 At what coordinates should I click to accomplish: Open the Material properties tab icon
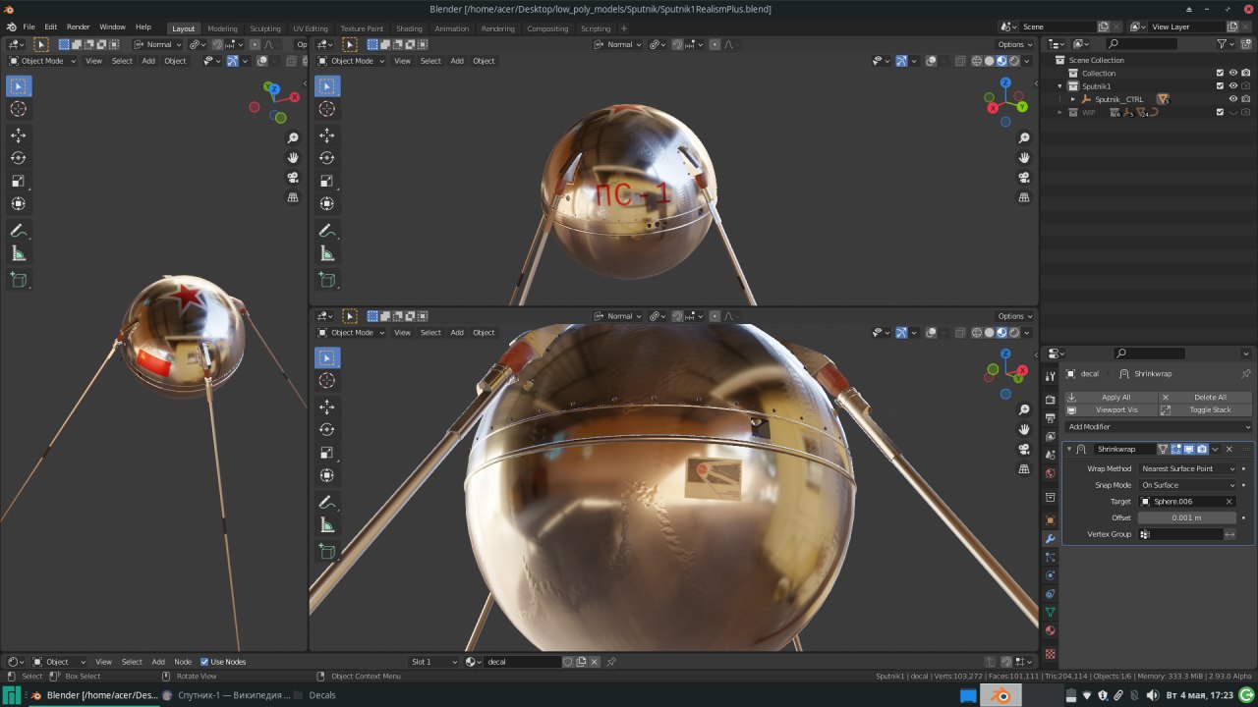tap(1050, 631)
